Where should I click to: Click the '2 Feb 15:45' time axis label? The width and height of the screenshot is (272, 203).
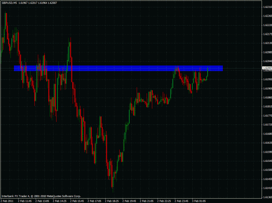pos(77,201)
